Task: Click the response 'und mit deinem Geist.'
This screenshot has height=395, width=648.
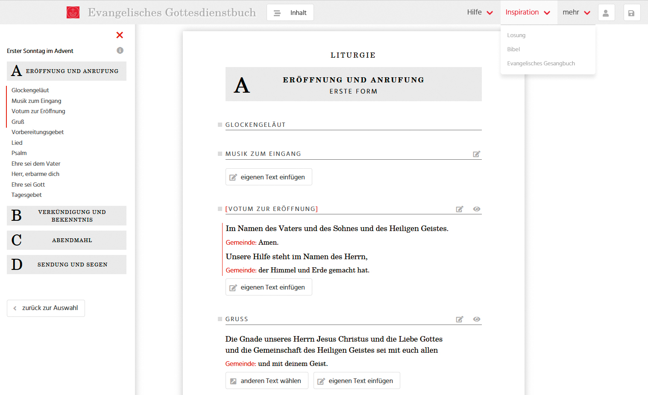Action: click(x=293, y=364)
